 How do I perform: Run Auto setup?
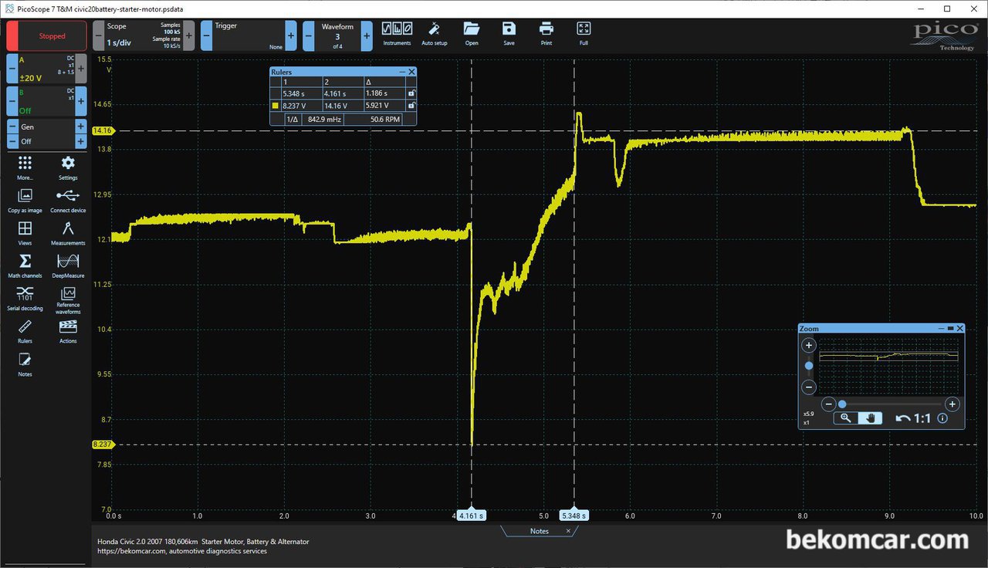click(x=434, y=33)
